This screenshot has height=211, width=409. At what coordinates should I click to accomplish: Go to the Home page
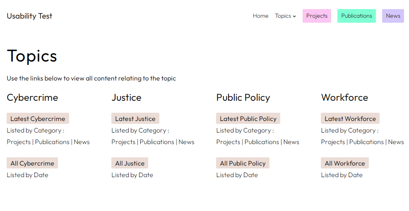click(x=260, y=16)
